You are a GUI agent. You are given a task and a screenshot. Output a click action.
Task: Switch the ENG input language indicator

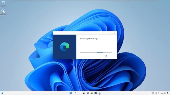point(153,93)
